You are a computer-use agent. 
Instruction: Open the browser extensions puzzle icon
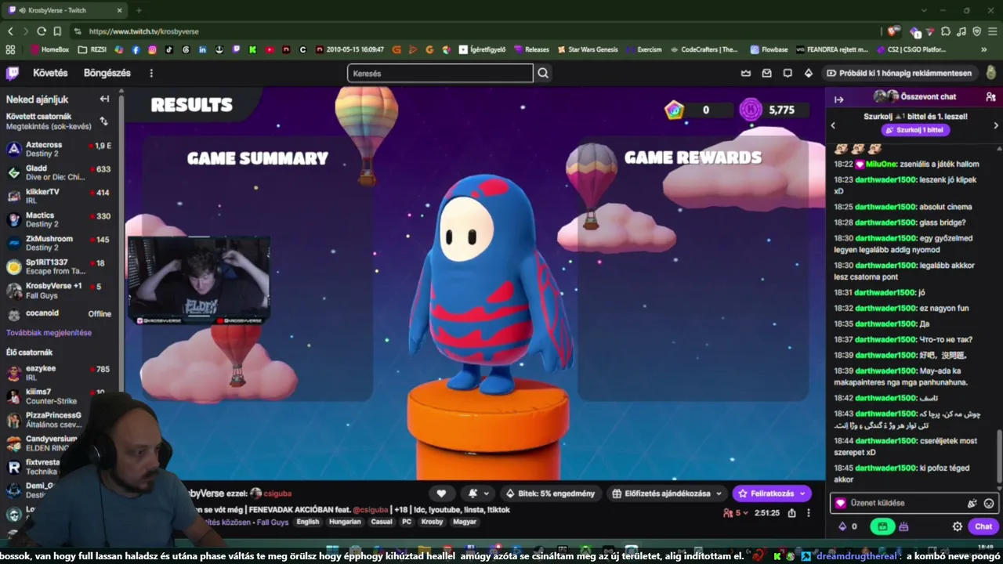tap(946, 31)
